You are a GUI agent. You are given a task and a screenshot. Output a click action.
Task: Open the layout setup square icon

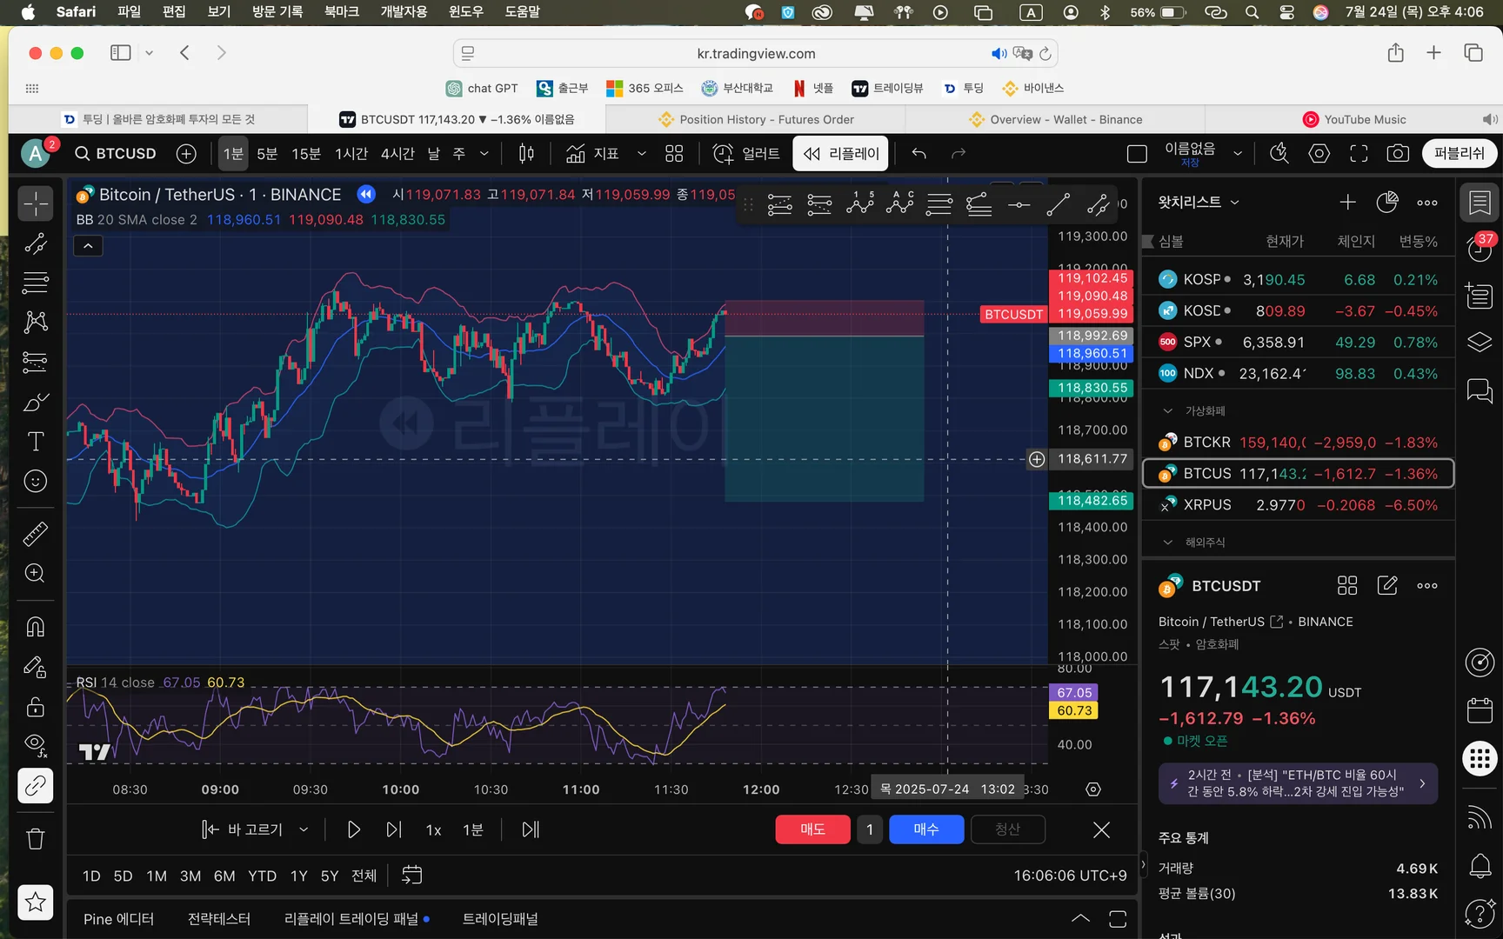(1137, 154)
